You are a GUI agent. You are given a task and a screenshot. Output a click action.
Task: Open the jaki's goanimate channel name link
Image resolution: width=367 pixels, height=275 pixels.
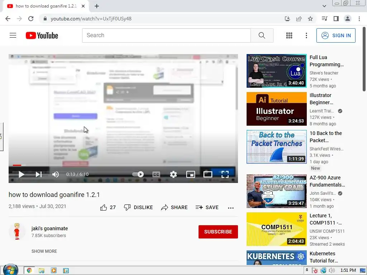point(49,228)
